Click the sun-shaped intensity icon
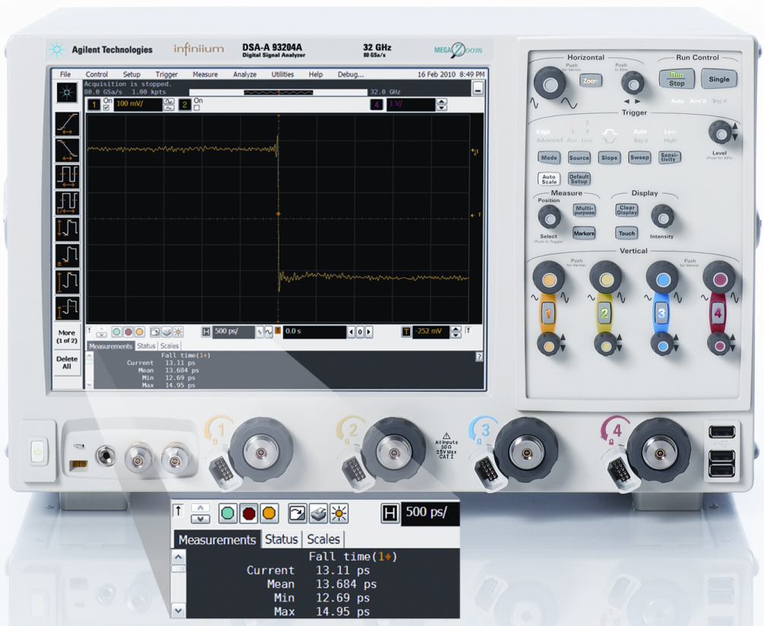This screenshot has width=764, height=626. 177,332
